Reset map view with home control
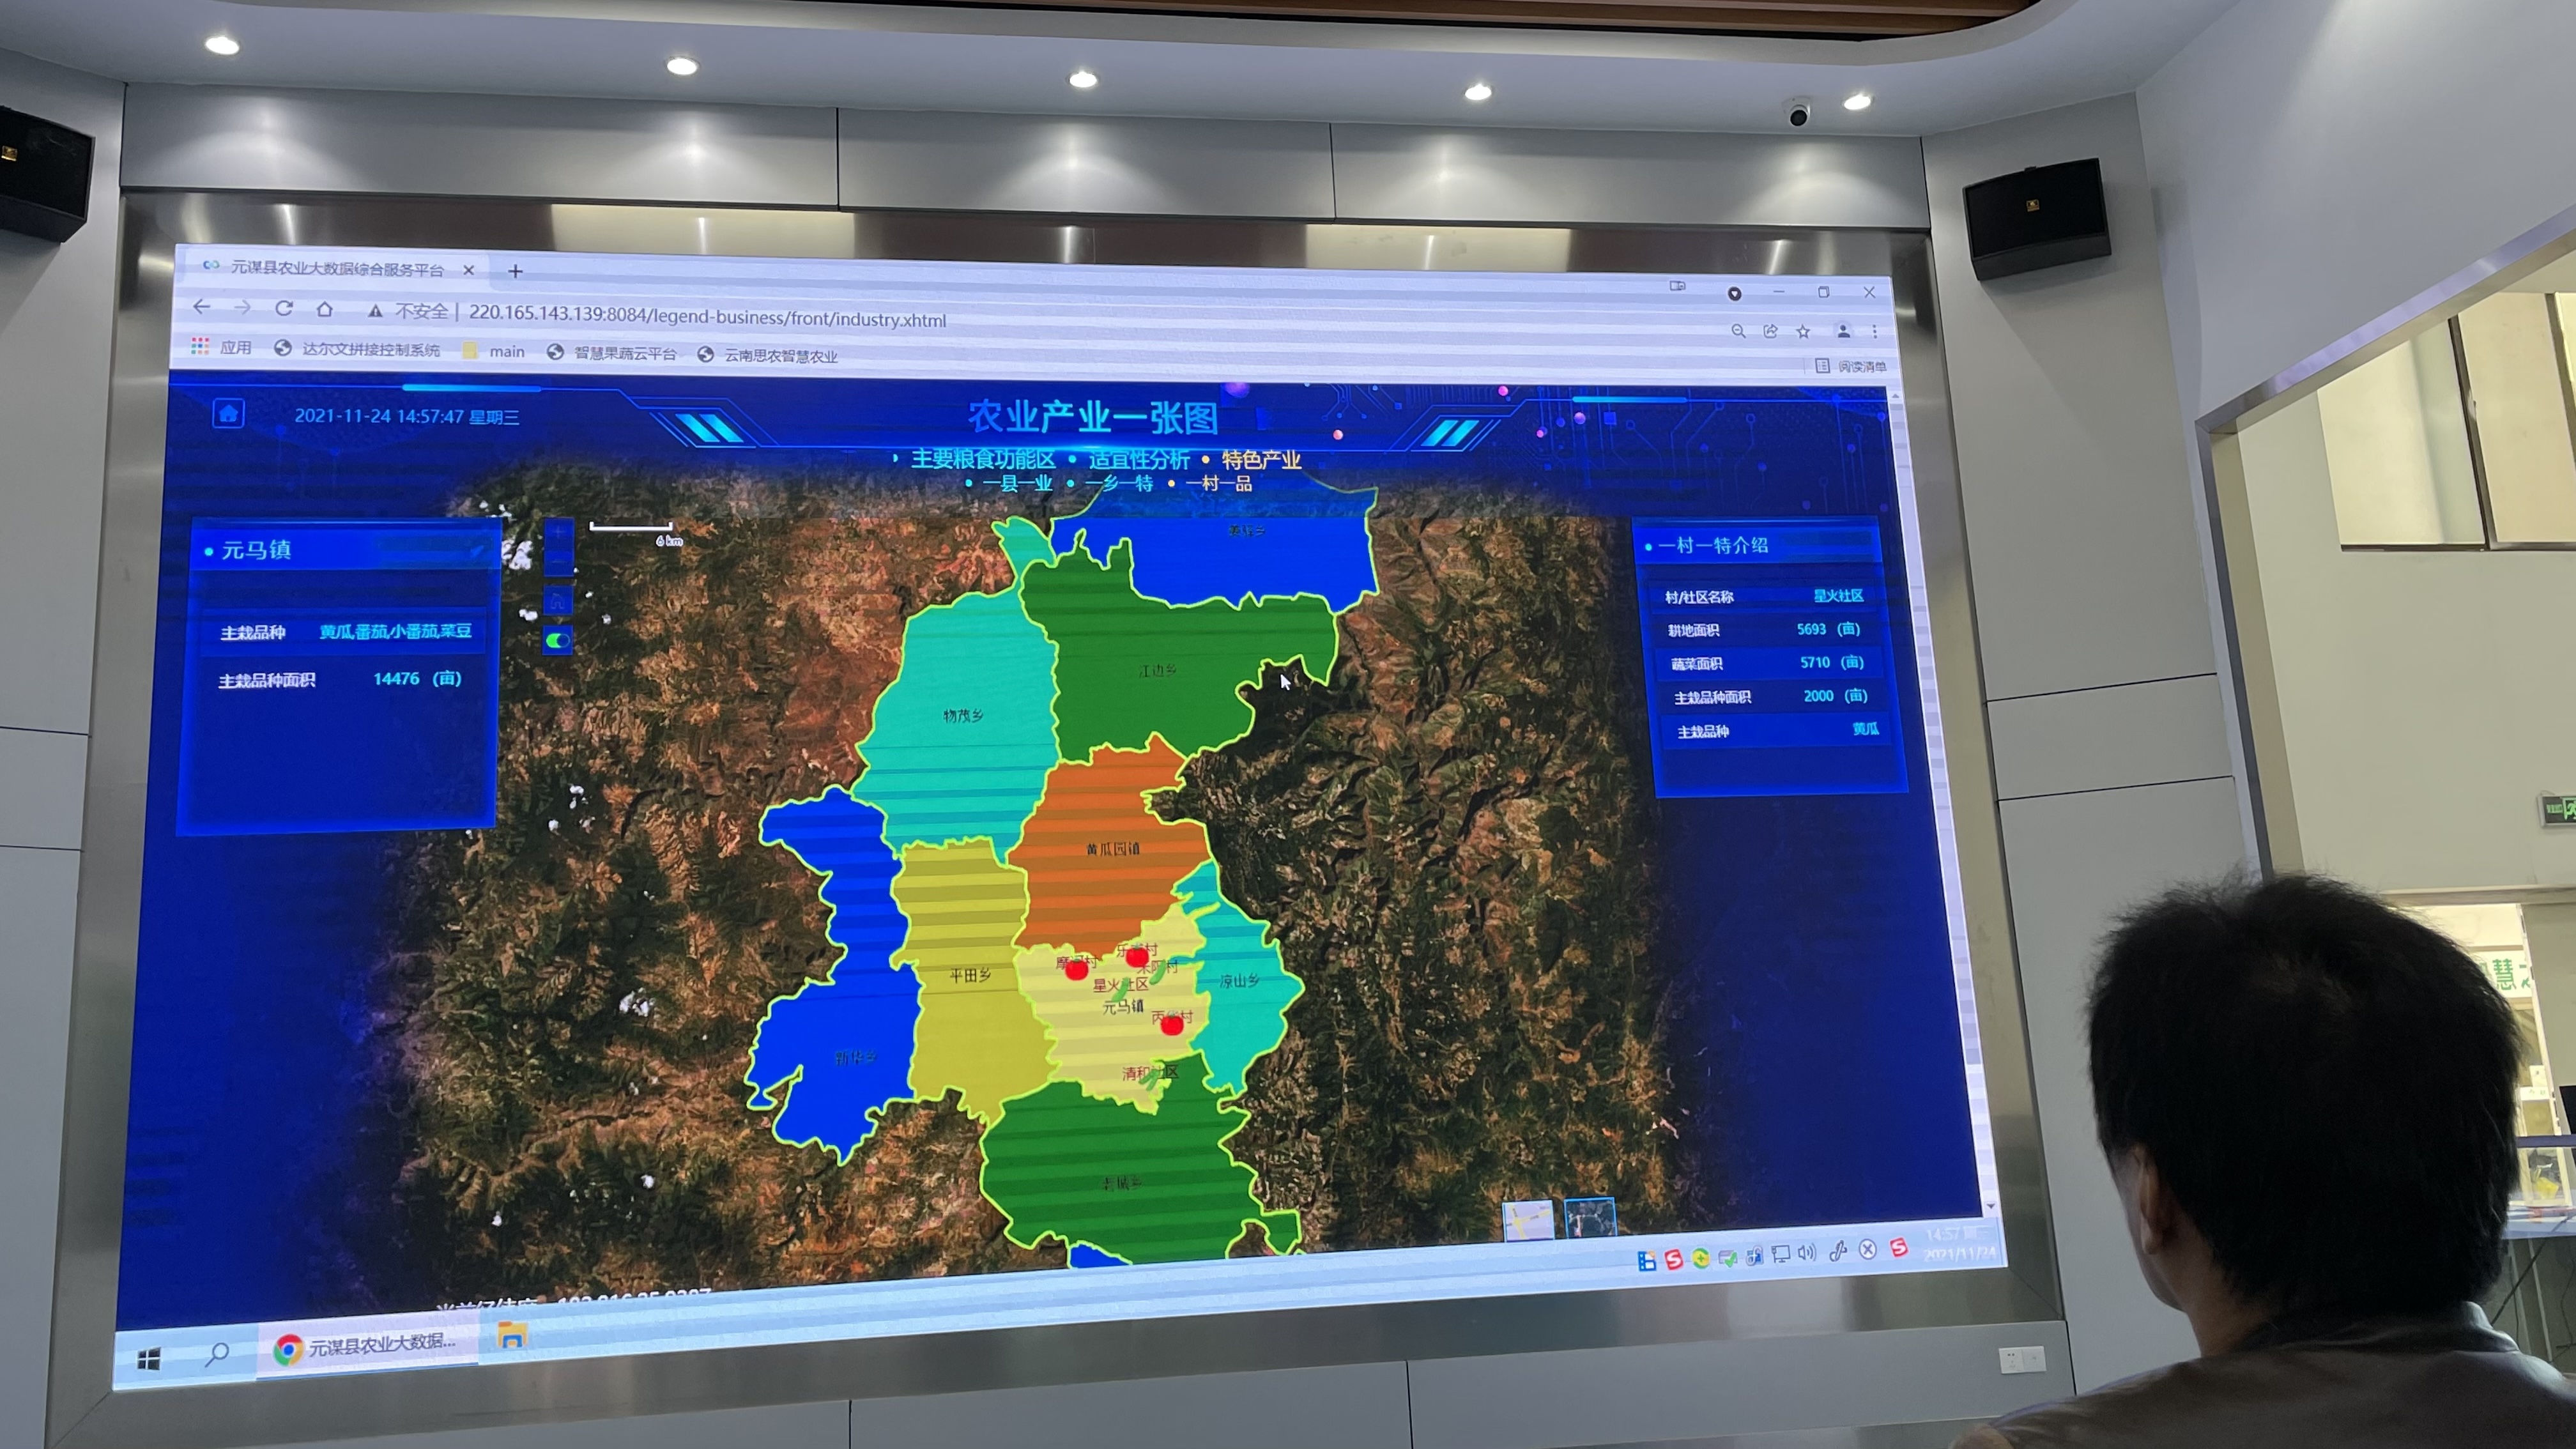Image resolution: width=2576 pixels, height=1449 pixels. pos(558,601)
